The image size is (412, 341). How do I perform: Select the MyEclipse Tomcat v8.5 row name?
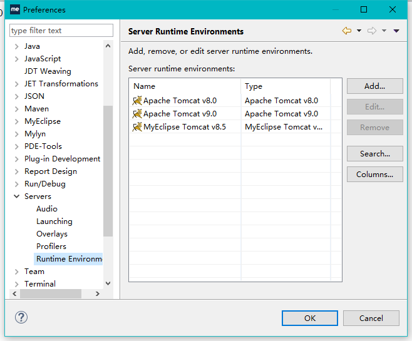coord(185,127)
